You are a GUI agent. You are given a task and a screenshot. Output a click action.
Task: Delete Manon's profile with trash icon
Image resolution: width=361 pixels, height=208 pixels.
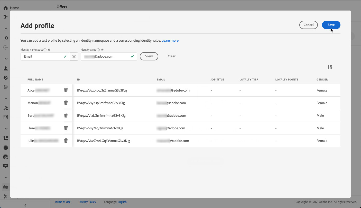click(x=66, y=103)
